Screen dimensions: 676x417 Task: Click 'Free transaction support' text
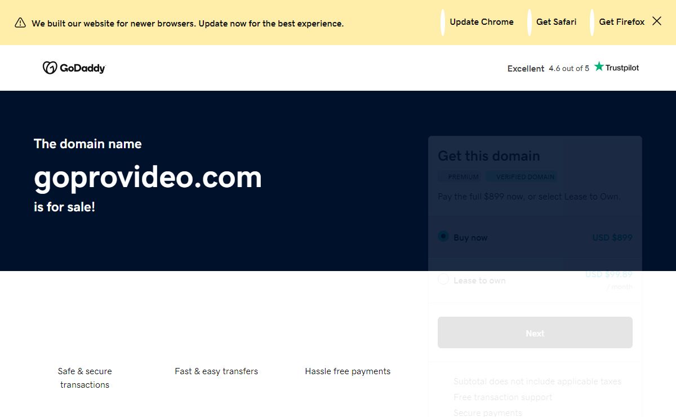pos(503,397)
